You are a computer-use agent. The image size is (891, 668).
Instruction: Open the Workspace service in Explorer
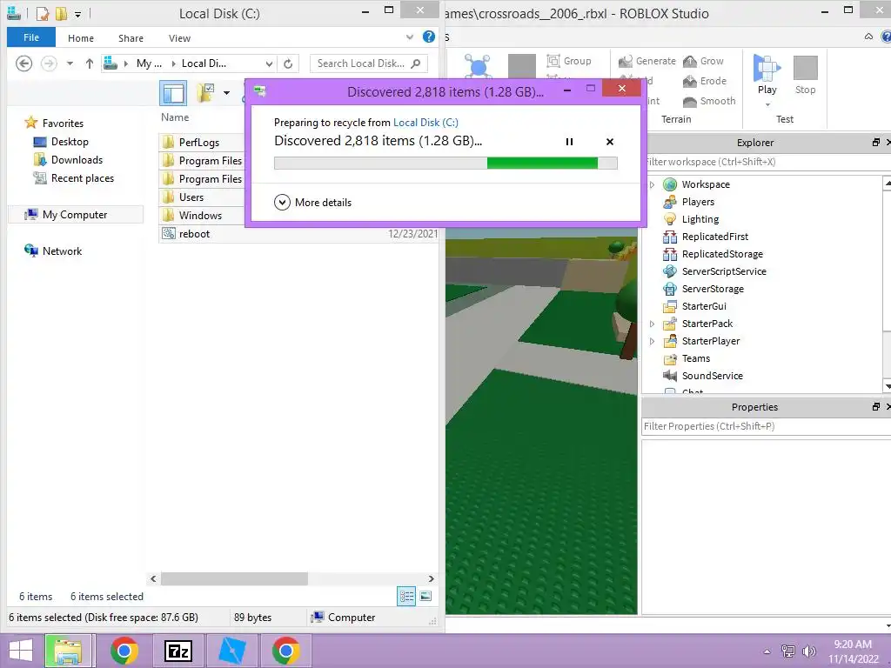705,184
